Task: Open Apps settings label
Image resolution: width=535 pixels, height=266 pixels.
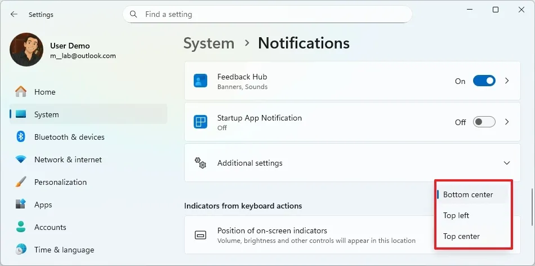Action: 43,205
